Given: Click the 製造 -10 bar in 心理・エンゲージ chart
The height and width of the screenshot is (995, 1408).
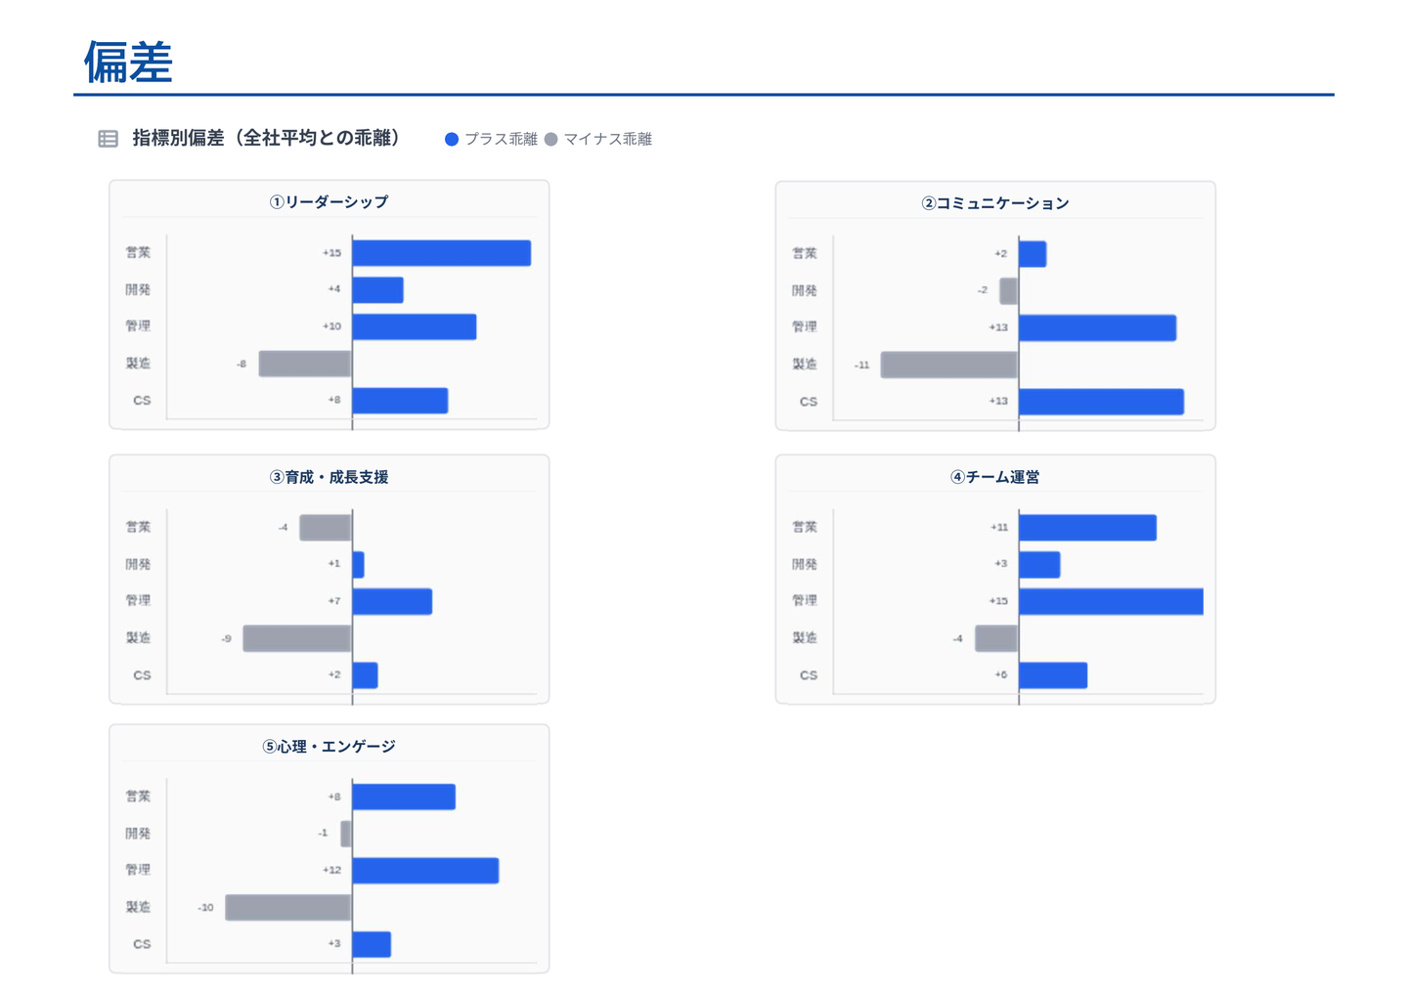Looking at the screenshot, I should pyautogui.click(x=288, y=907).
